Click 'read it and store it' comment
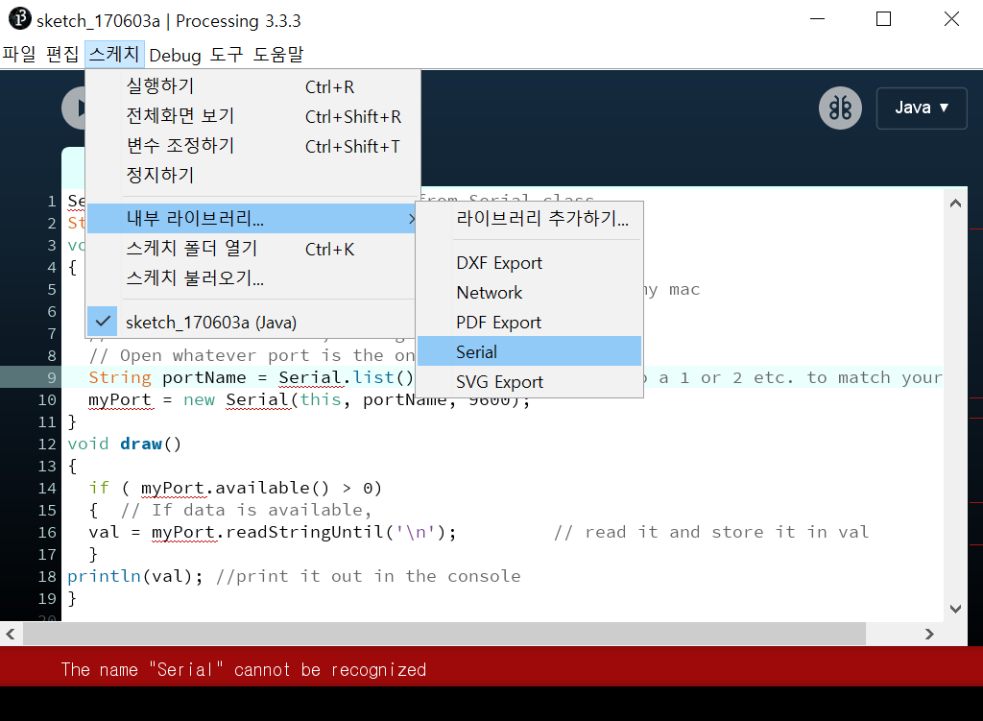The height and width of the screenshot is (721, 983). click(x=711, y=532)
